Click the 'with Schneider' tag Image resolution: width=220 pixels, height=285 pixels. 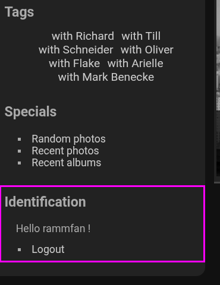[76, 50]
